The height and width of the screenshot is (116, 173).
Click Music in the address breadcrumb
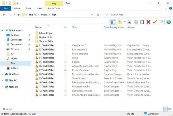(x=44, y=15)
